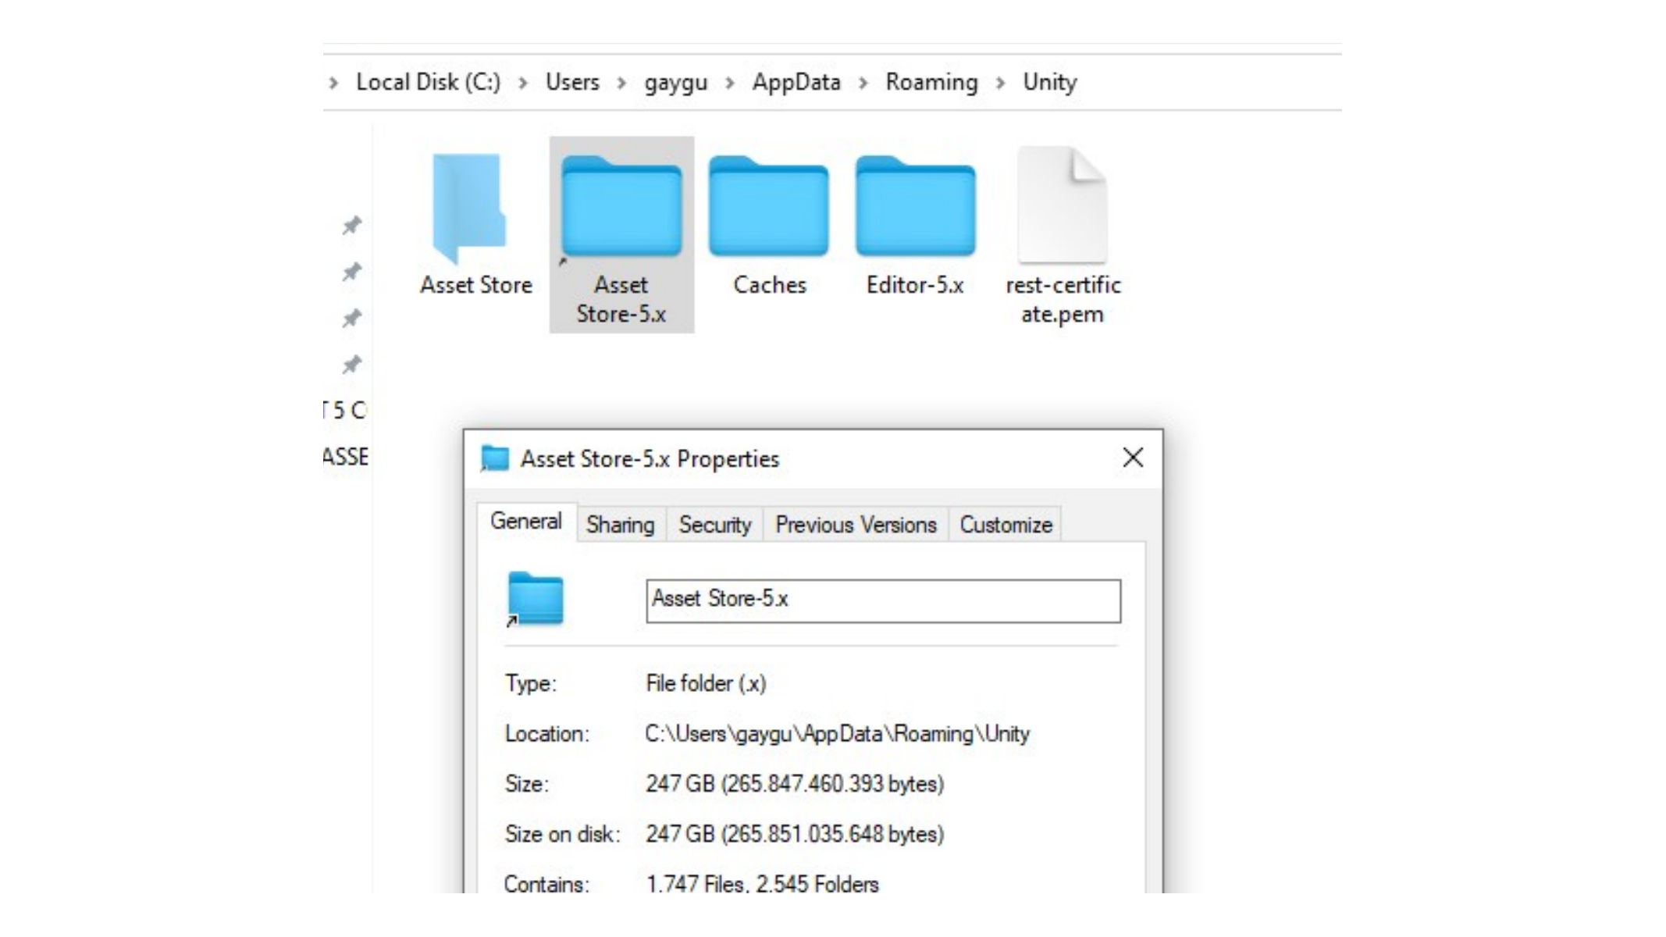Click the third pin icon in sidebar
This screenshot has width=1666, height=937.
point(352,319)
